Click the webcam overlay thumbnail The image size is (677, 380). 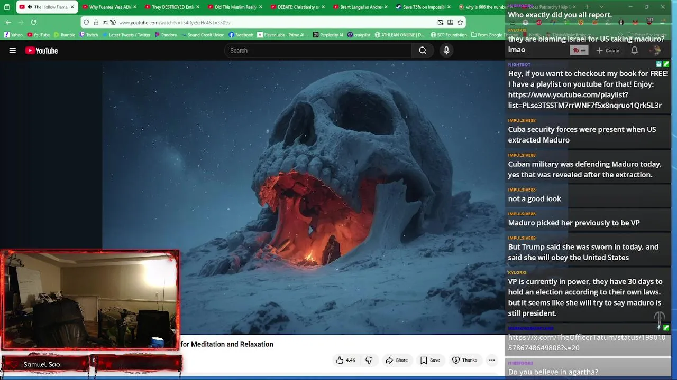click(90, 300)
